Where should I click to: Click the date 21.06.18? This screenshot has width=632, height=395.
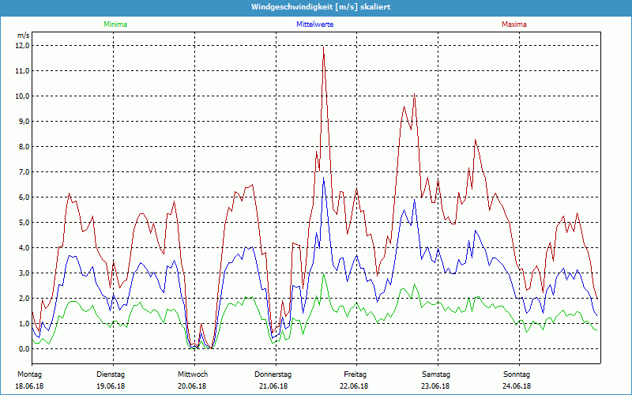(x=273, y=386)
